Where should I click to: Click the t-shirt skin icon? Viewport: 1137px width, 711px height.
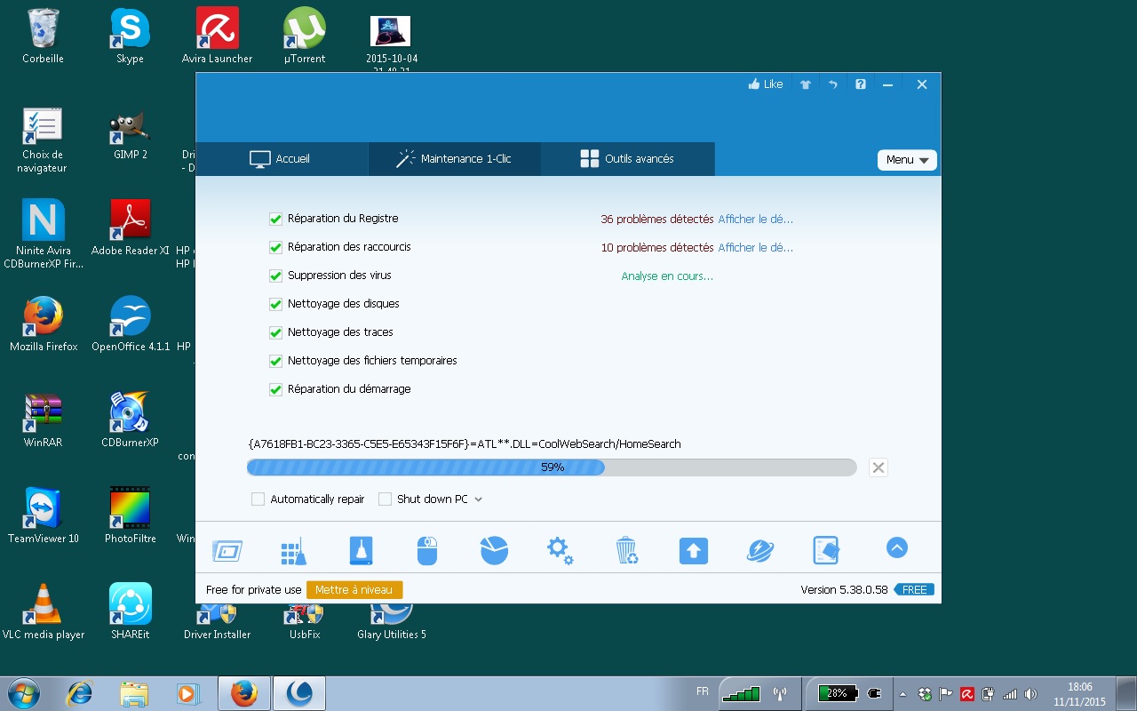click(805, 84)
